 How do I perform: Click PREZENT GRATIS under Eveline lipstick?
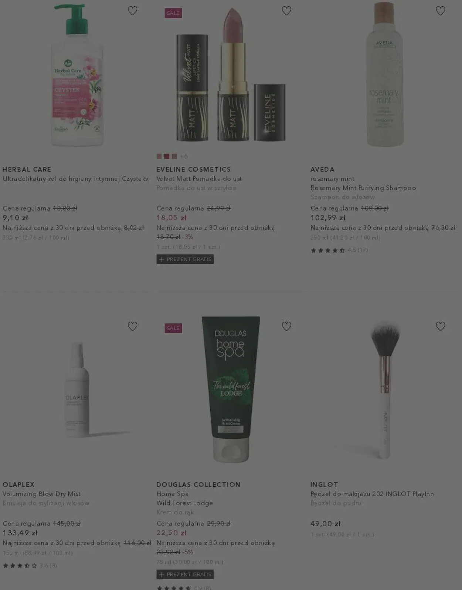tap(185, 259)
